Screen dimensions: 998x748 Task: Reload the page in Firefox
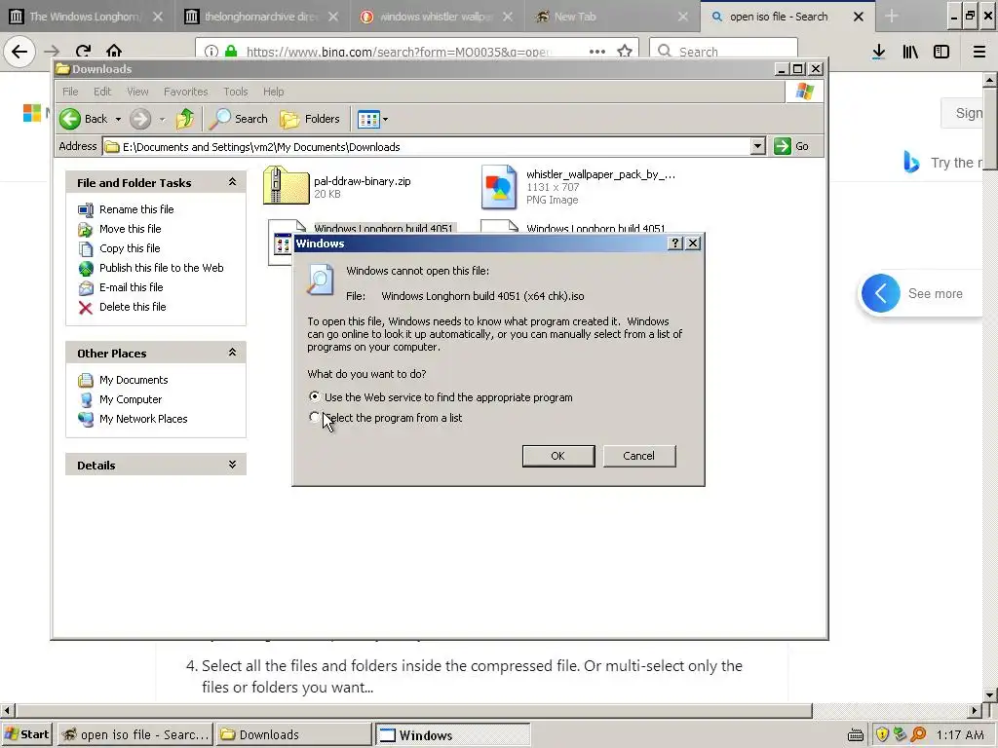coord(84,52)
